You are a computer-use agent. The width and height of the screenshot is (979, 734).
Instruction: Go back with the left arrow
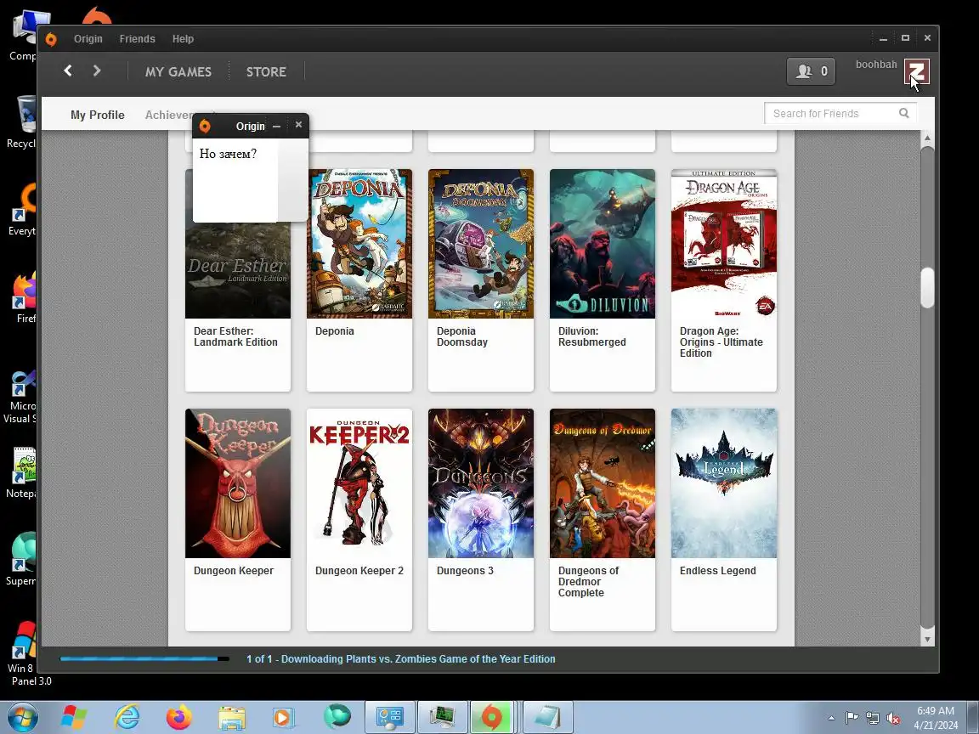point(68,71)
